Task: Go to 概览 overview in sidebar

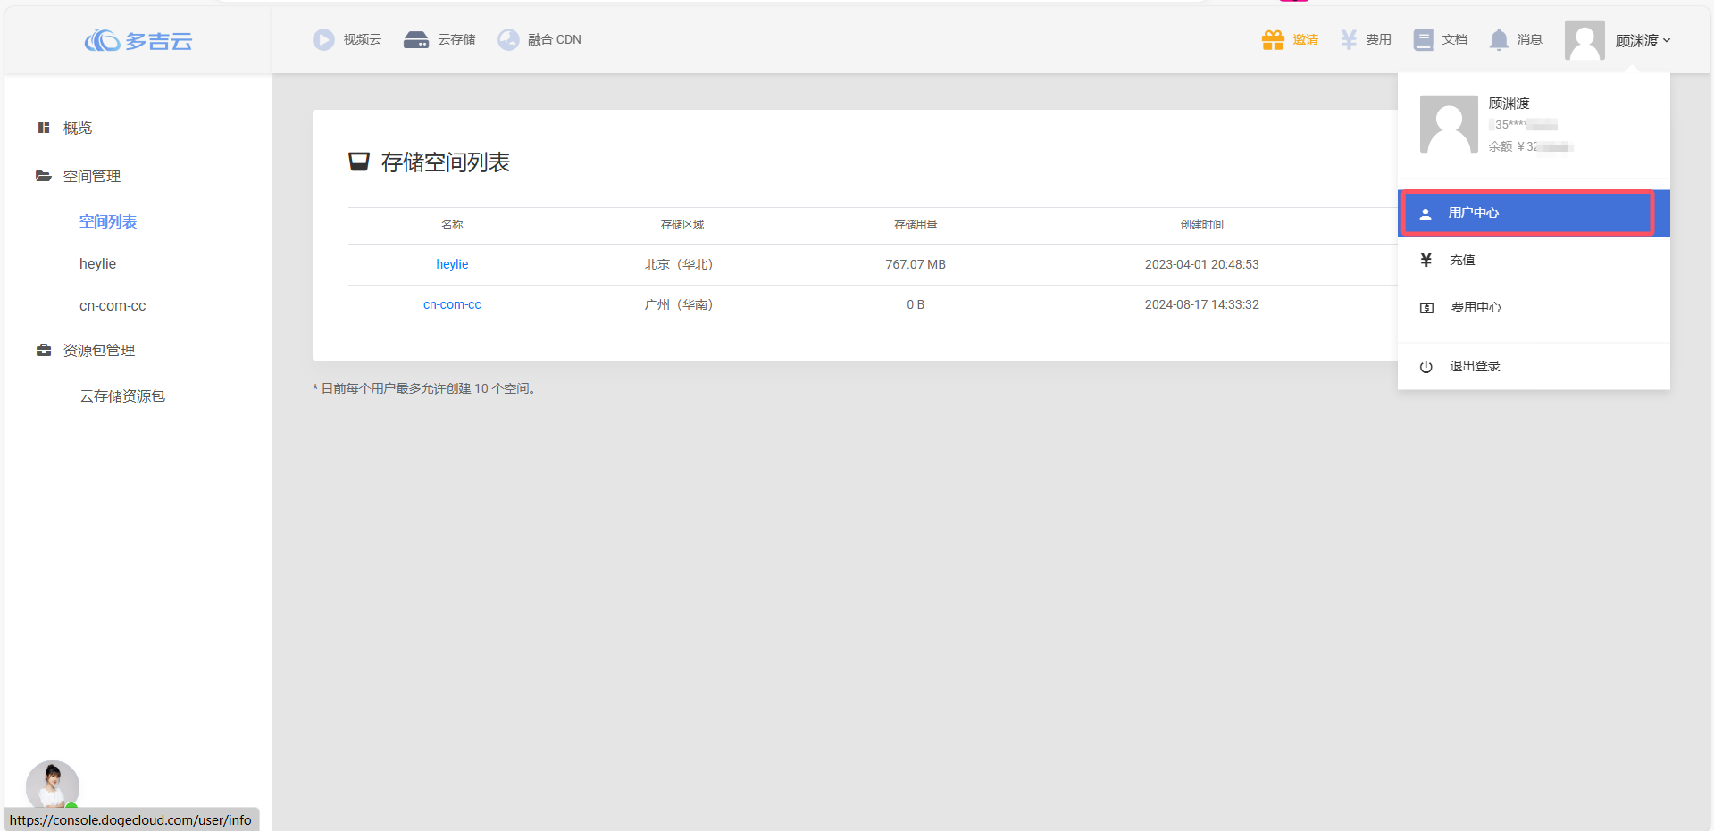Action: point(77,128)
